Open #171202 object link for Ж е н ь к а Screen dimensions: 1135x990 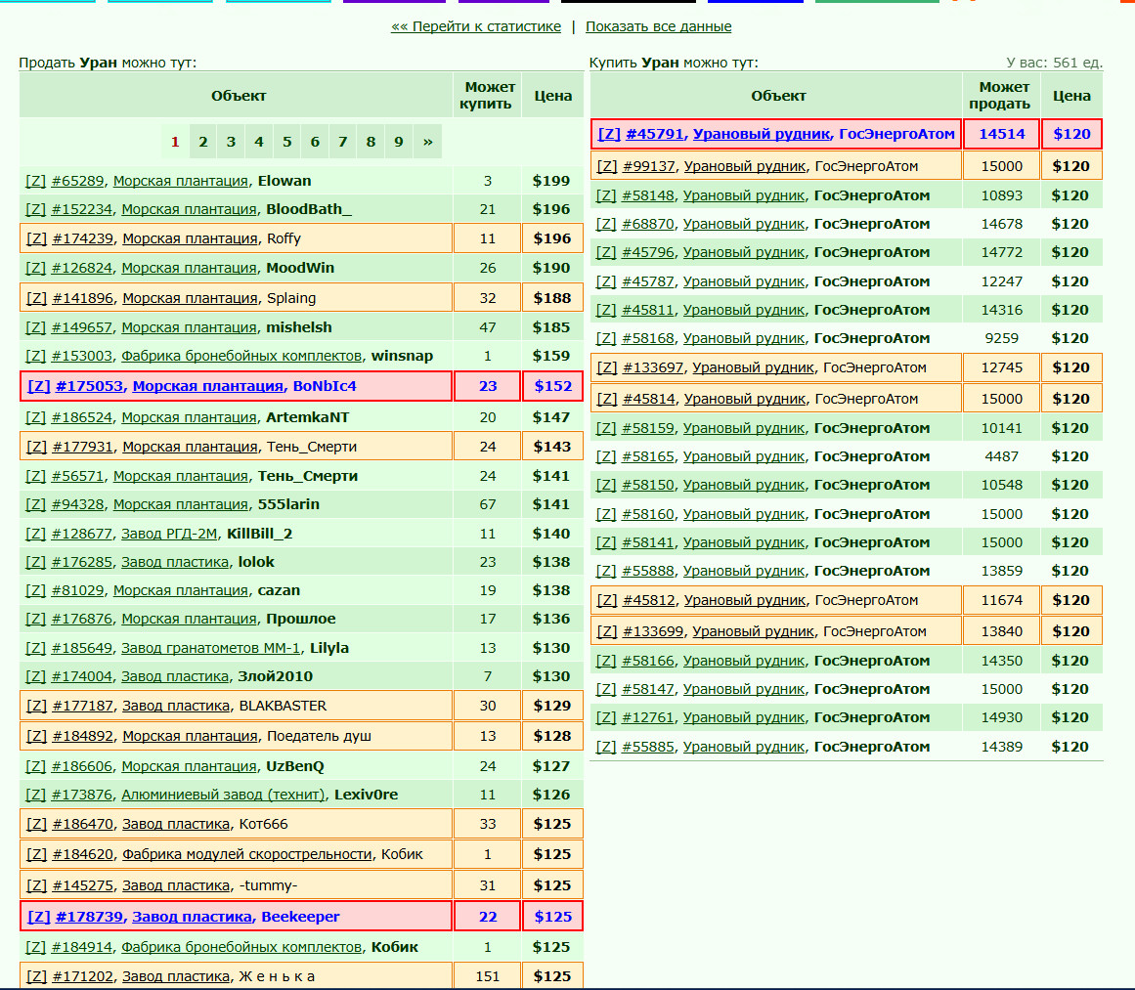[82, 977]
